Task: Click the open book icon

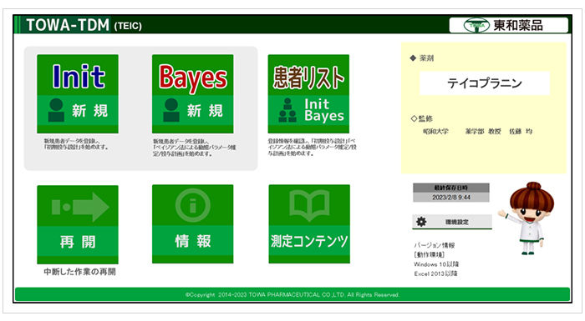Action: 309,205
